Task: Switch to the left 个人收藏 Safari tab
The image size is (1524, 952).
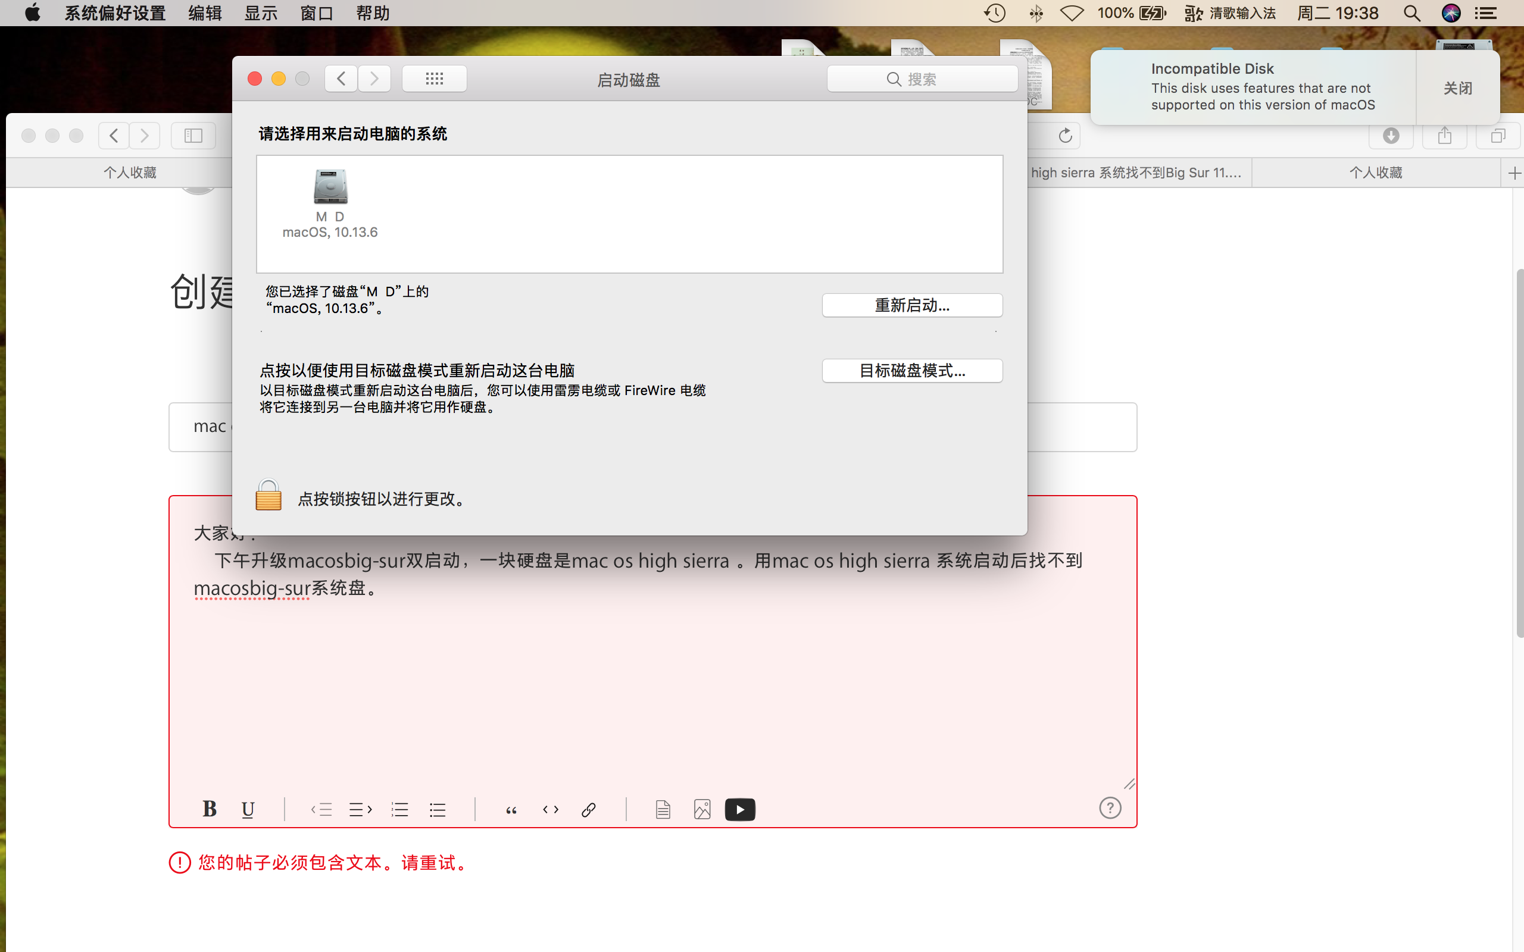Action: pos(130,173)
